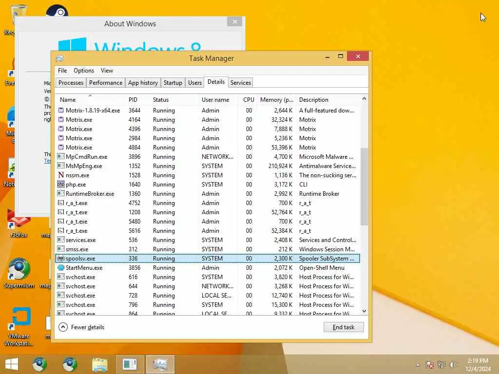This screenshot has height=374, width=499.
Task: Click the smss.exe process icon
Action: [x=61, y=249]
